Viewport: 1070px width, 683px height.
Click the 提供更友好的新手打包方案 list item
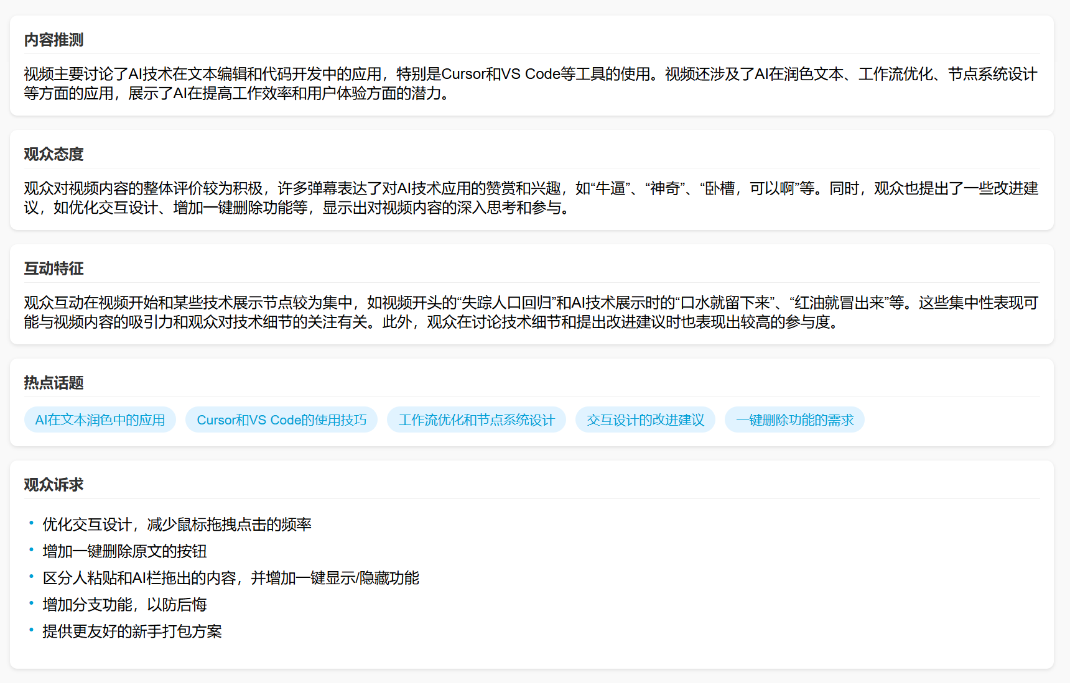click(132, 632)
